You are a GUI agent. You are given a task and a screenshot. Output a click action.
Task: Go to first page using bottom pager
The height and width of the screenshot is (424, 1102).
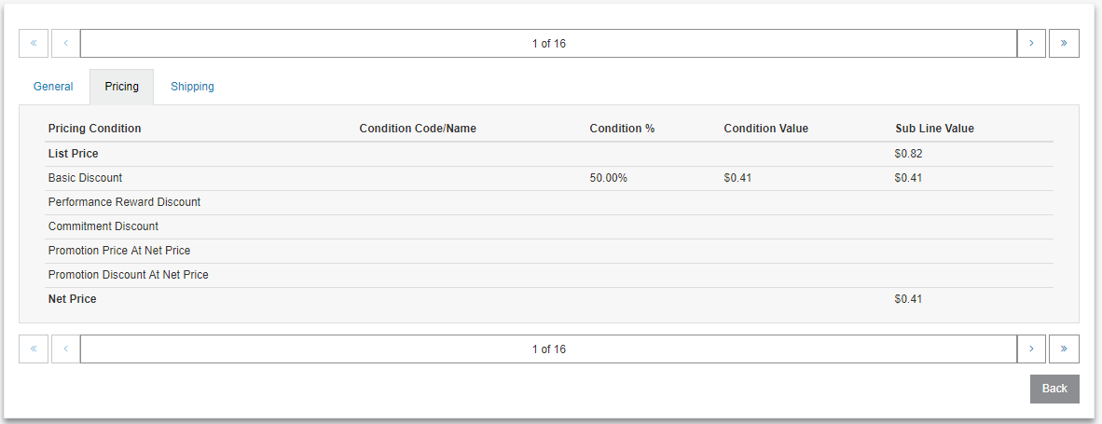click(33, 349)
